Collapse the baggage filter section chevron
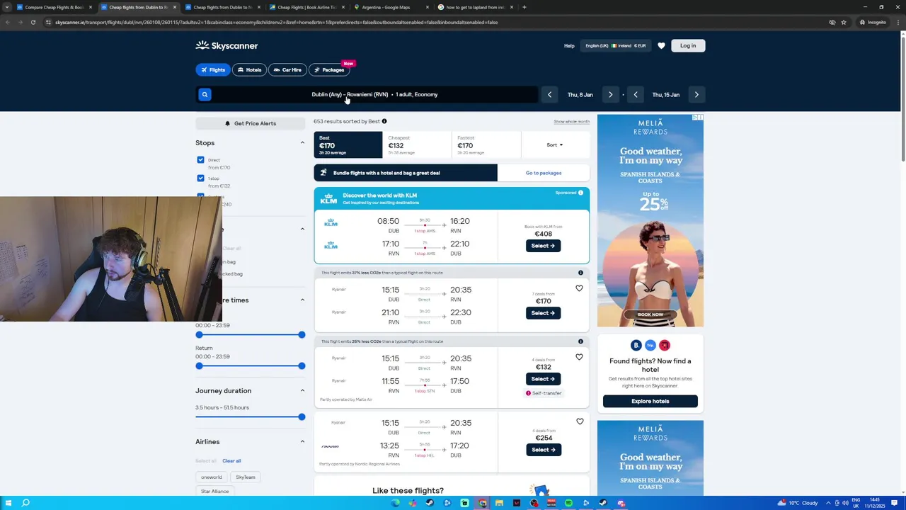The height and width of the screenshot is (510, 906). (x=302, y=229)
